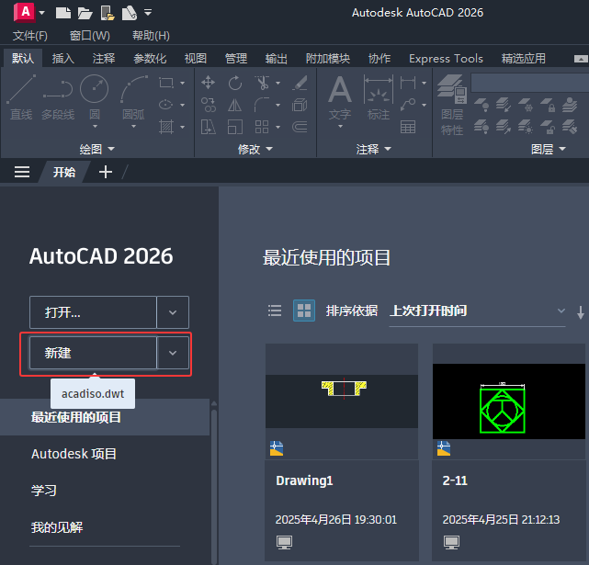The image size is (589, 565).
Task: Open the 上次打开时间 sort-by dropdown
Action: (x=477, y=311)
